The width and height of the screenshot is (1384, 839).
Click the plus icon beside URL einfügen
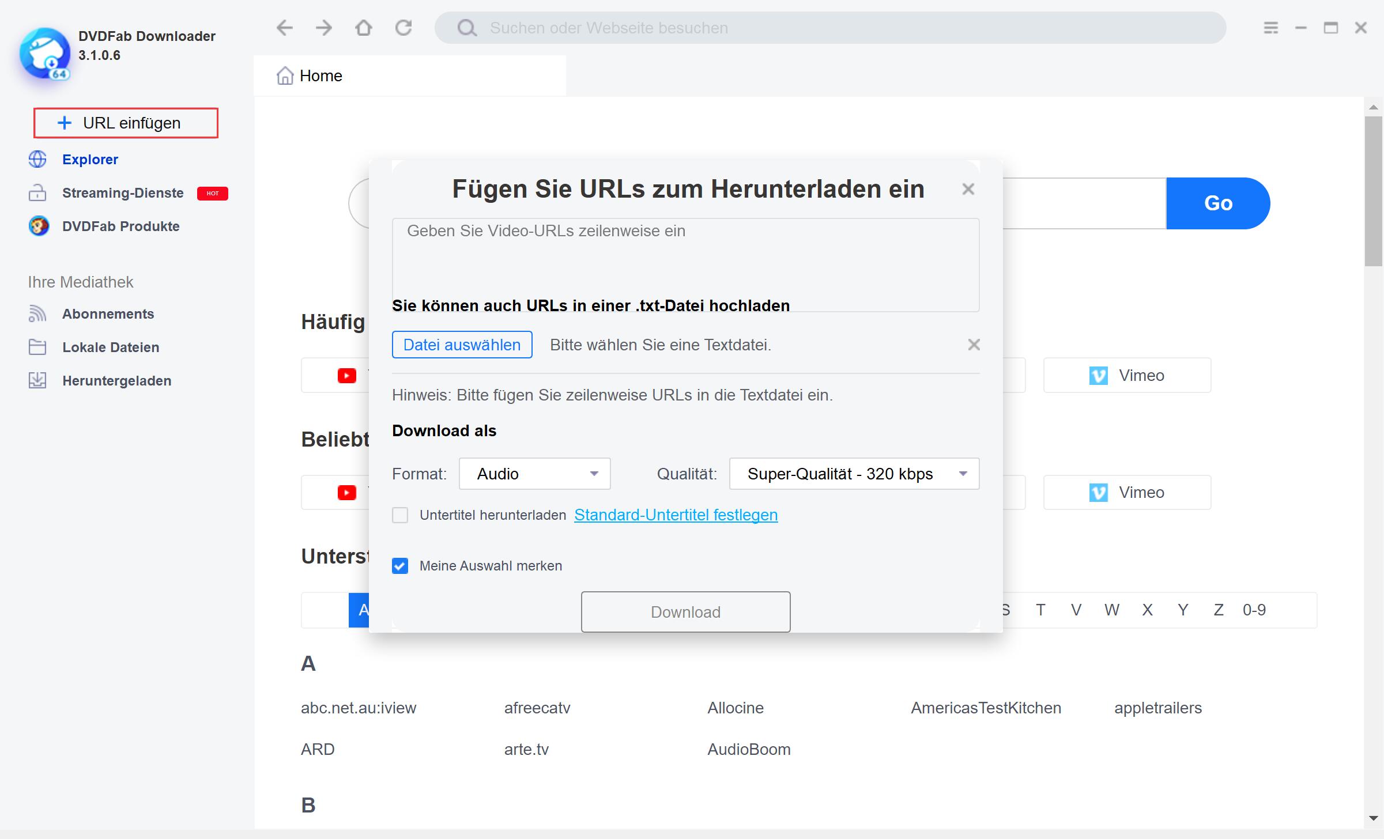click(x=65, y=123)
